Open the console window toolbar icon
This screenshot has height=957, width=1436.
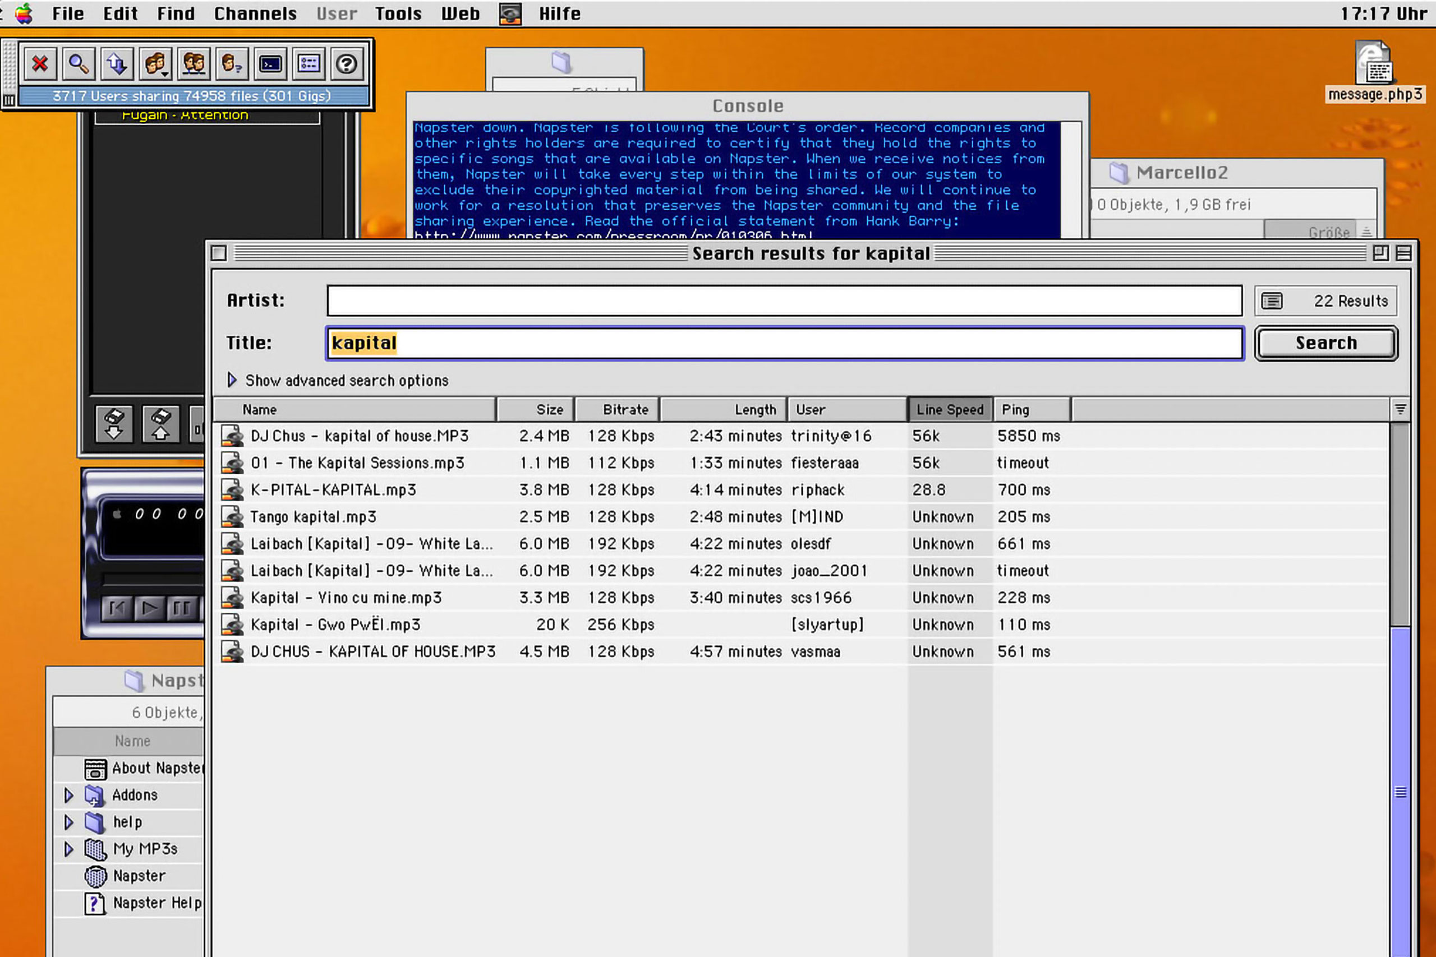coord(270,63)
